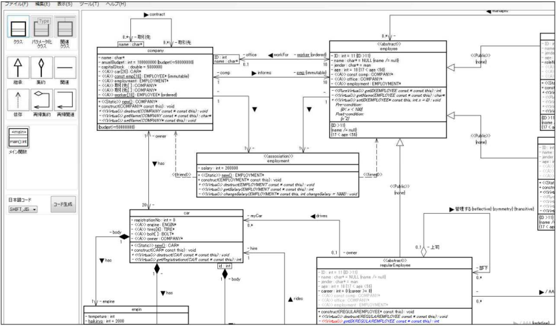This screenshot has width=556, height=326.
Task: Pick the 集約 aggregation diamond tool
Action: pyautogui.click(x=41, y=67)
